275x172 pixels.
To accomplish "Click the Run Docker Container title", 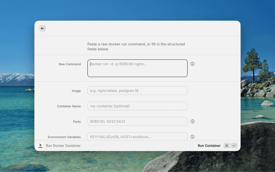I will tap(63, 146).
